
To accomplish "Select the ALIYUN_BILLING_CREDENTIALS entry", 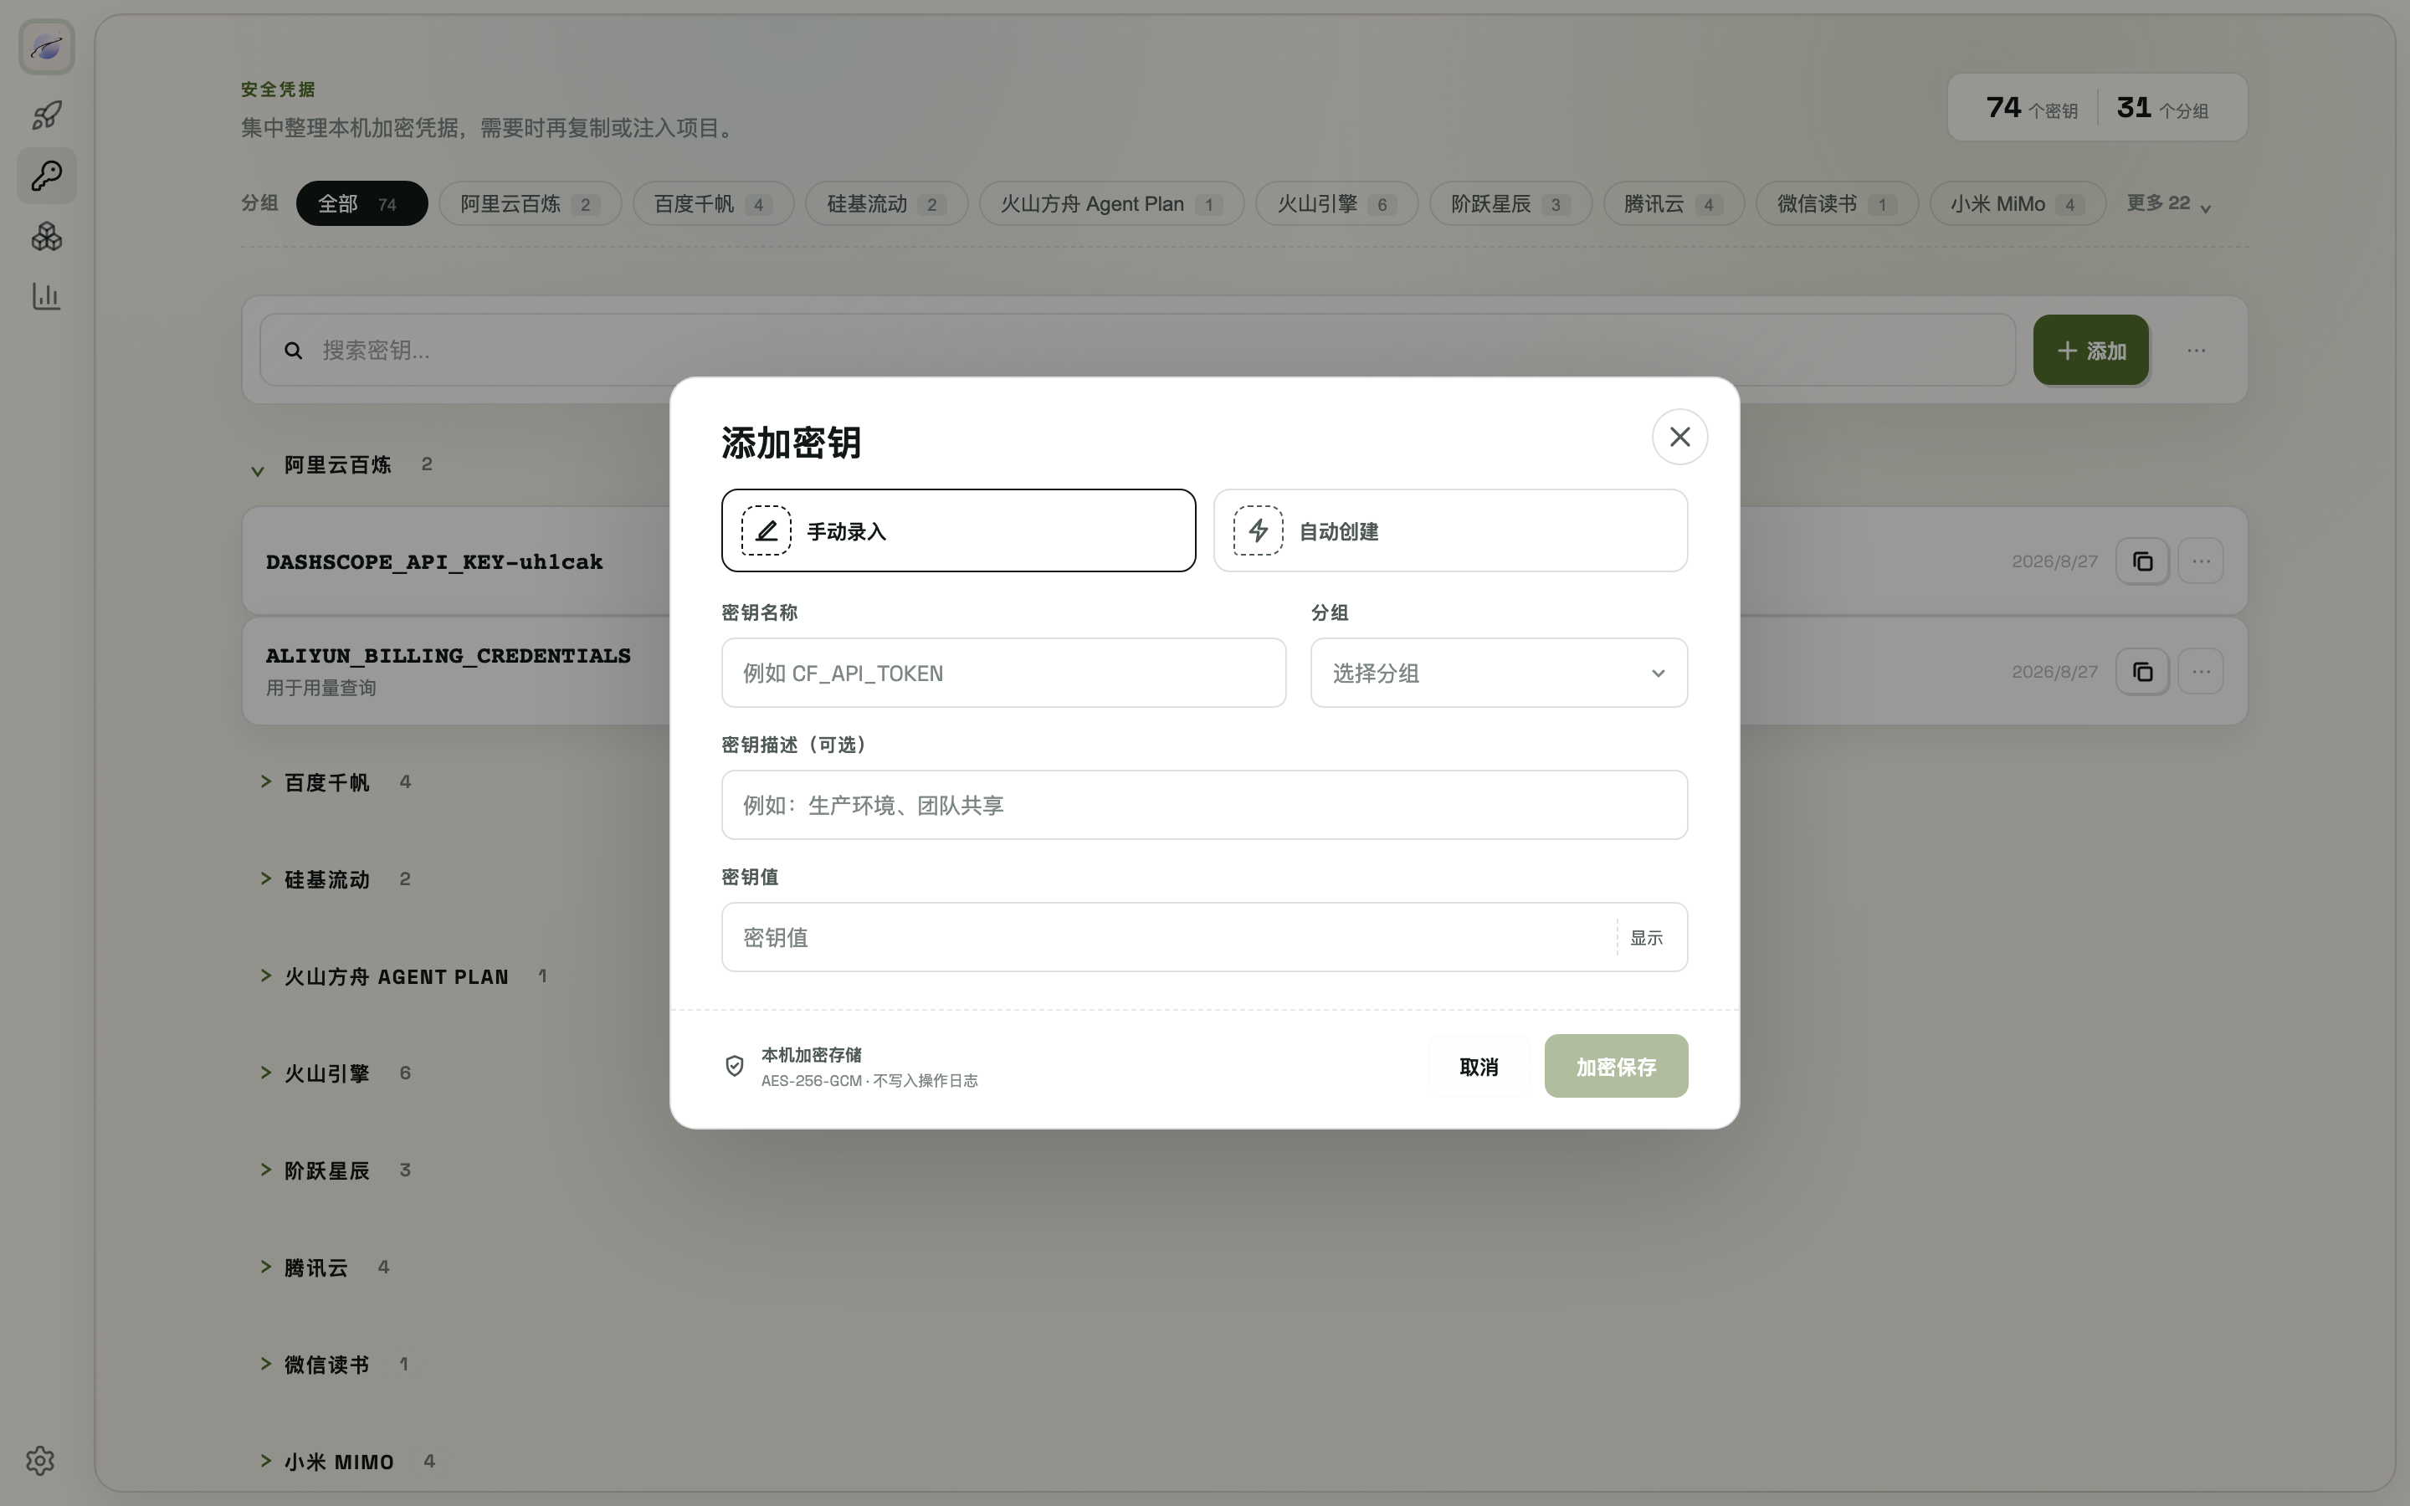I will 1243,671.
